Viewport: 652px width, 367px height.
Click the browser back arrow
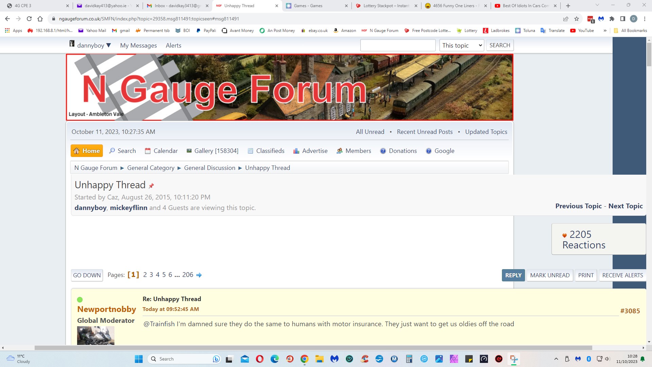7,19
